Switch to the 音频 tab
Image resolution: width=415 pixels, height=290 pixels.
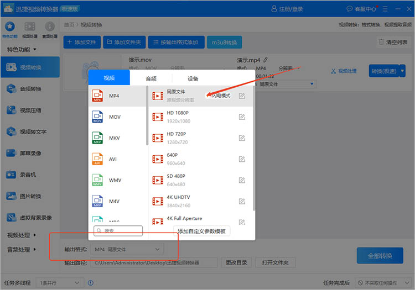(151, 78)
